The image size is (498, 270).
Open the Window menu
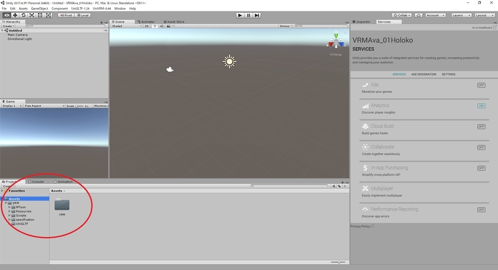[x=120, y=9]
